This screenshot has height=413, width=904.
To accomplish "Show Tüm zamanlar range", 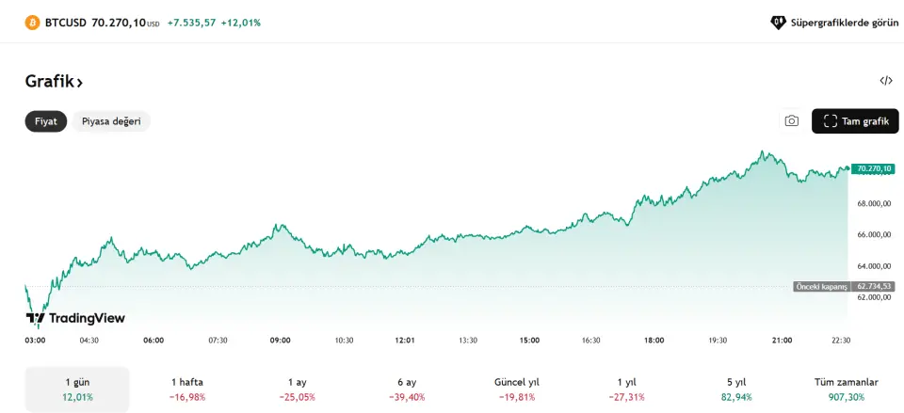I will pos(846,389).
